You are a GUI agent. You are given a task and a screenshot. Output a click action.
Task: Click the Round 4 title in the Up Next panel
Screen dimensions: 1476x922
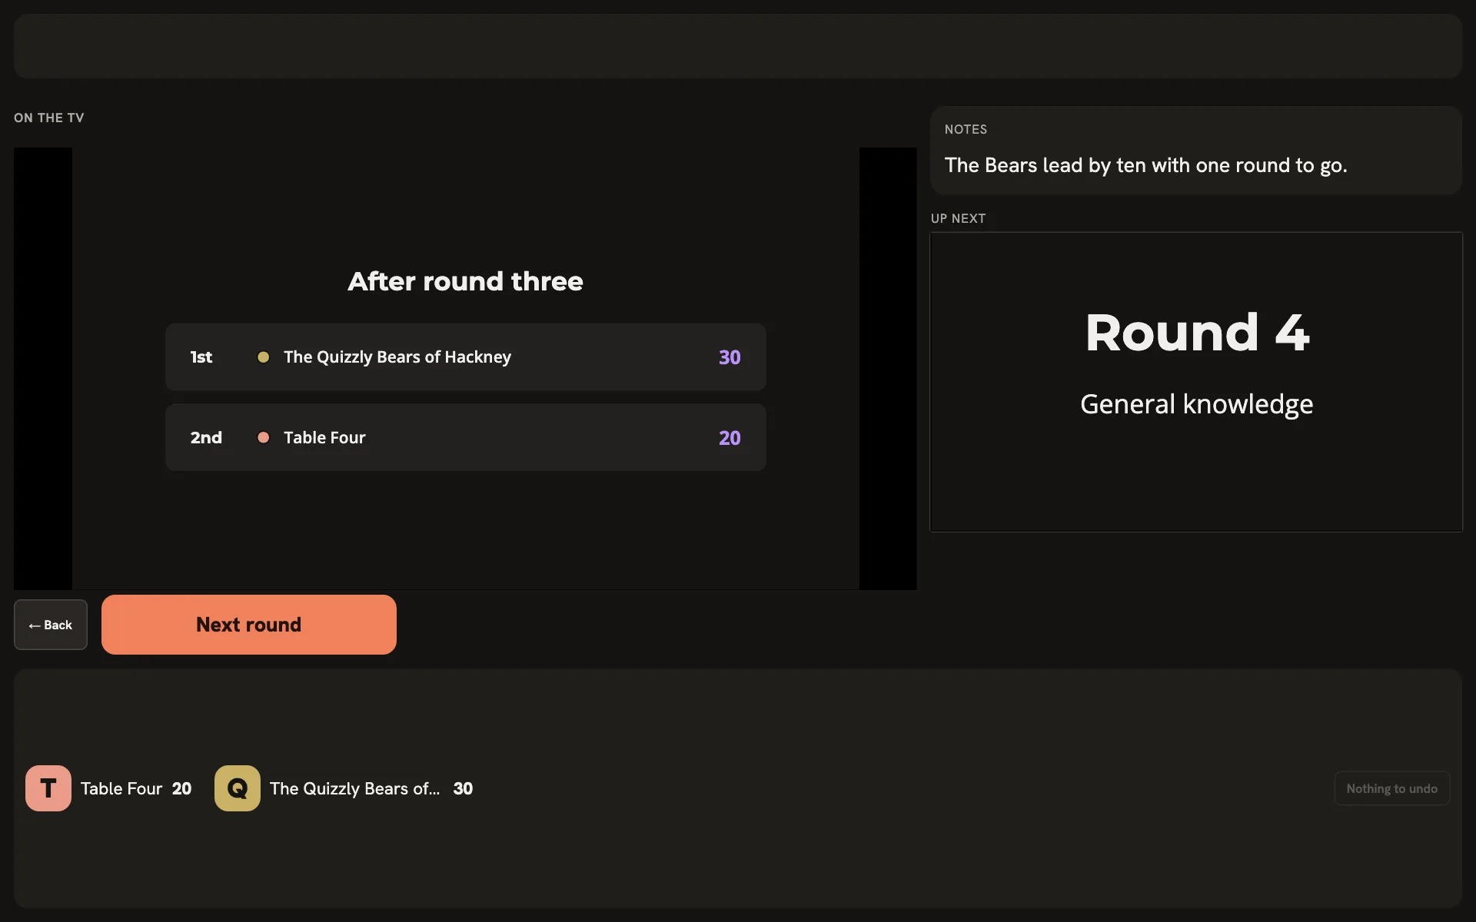(1197, 333)
